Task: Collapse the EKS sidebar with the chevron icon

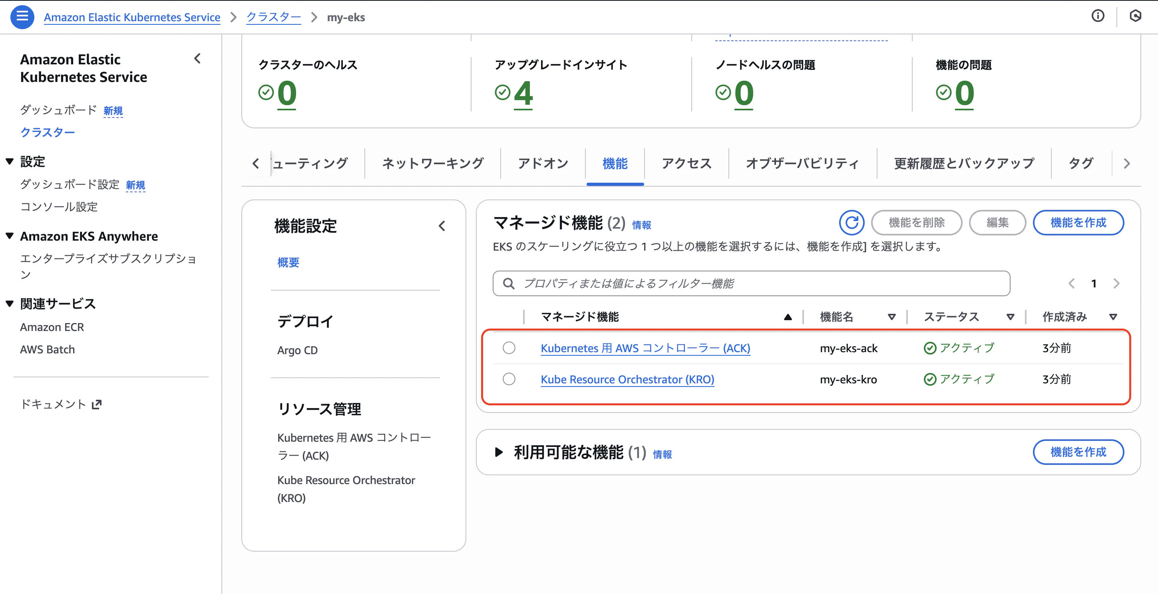Action: (x=198, y=58)
